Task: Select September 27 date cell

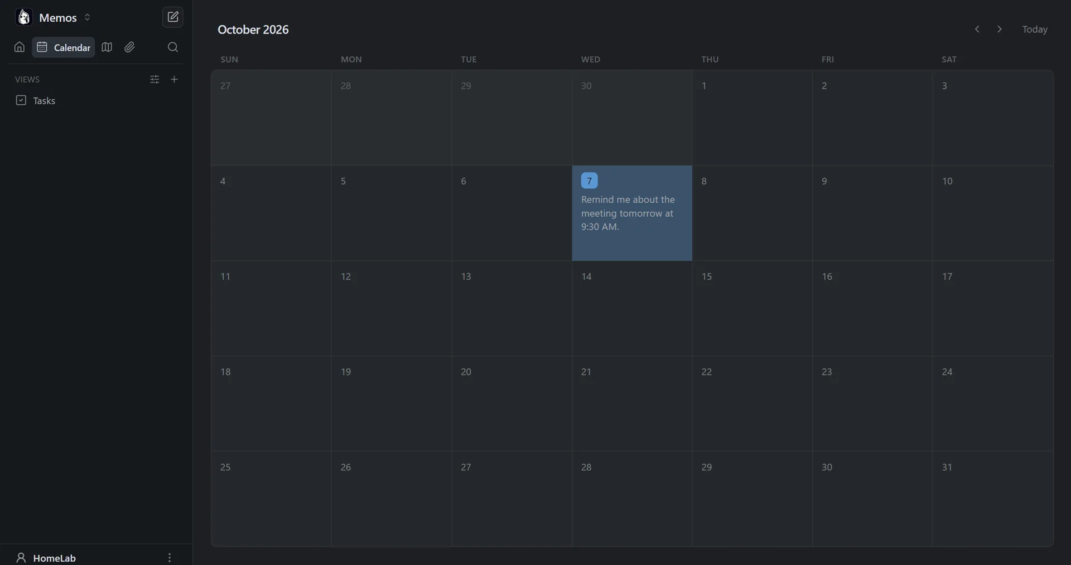Action: (x=271, y=118)
